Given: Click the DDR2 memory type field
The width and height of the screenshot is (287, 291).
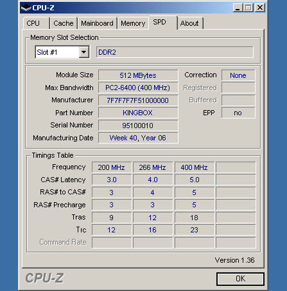Looking at the screenshot, I should pyautogui.click(x=175, y=52).
